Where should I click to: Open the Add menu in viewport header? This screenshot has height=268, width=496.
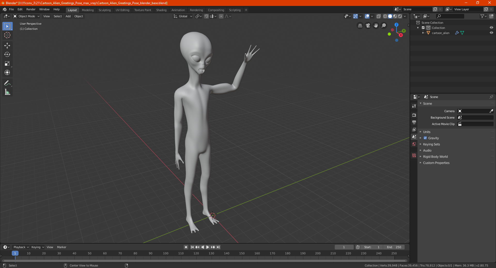tap(68, 16)
